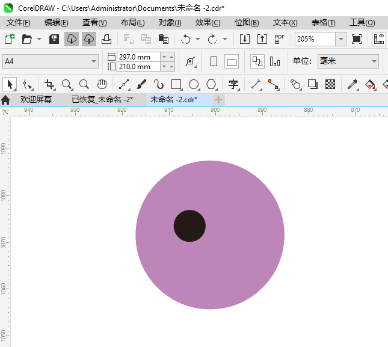388x347 pixels.
Task: Select the Pan hand tool
Action: pyautogui.click(x=102, y=84)
